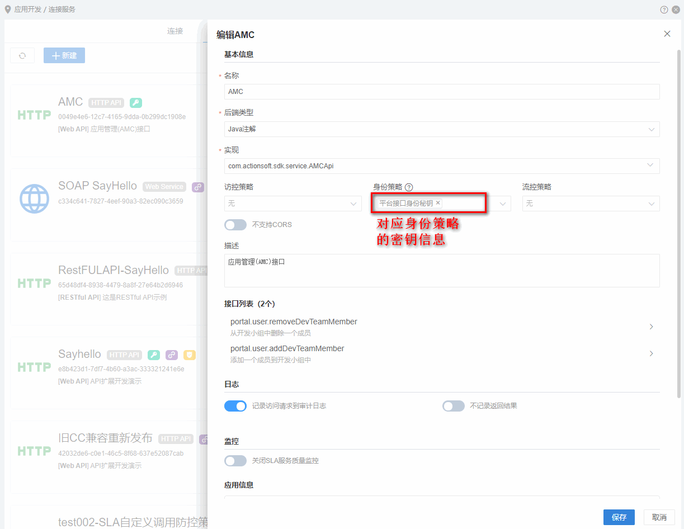Click the HTTP API badge on AMC card
The image size is (684, 529).
pos(106,103)
